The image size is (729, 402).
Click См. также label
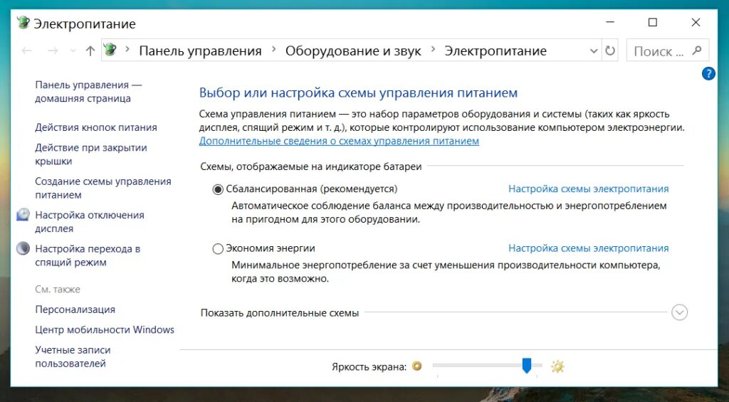pyautogui.click(x=58, y=289)
